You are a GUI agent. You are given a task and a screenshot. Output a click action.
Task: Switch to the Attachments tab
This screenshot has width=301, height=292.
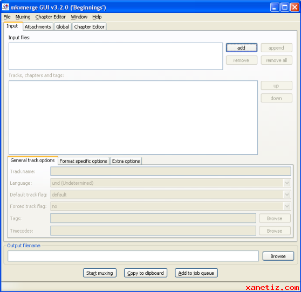click(38, 26)
